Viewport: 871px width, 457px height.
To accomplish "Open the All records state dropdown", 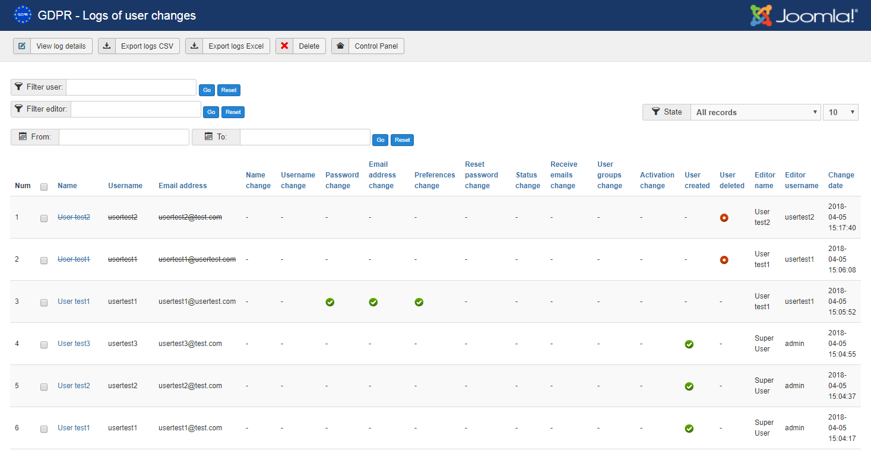I will coord(755,112).
